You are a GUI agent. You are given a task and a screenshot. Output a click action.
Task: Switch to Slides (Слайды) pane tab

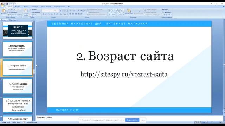pos(4,20)
